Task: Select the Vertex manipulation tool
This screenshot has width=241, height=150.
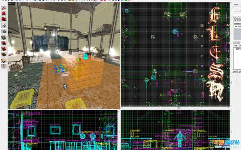Action: (4, 66)
